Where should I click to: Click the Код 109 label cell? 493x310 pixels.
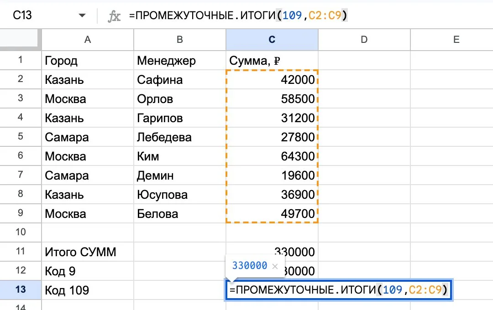tap(88, 290)
